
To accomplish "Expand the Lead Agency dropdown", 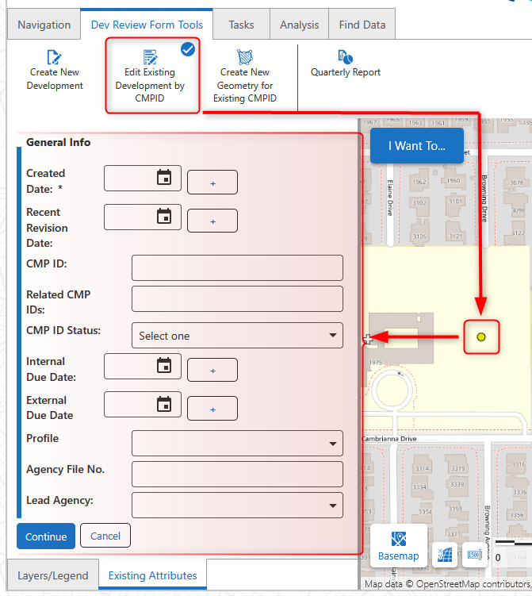I will point(237,505).
